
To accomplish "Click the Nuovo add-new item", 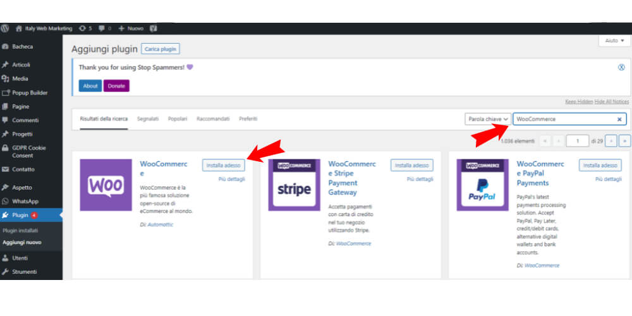I will [x=131, y=28].
